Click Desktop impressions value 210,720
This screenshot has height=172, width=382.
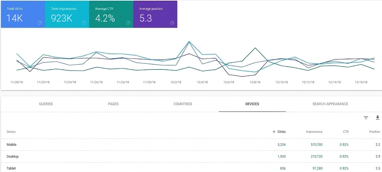317,156
